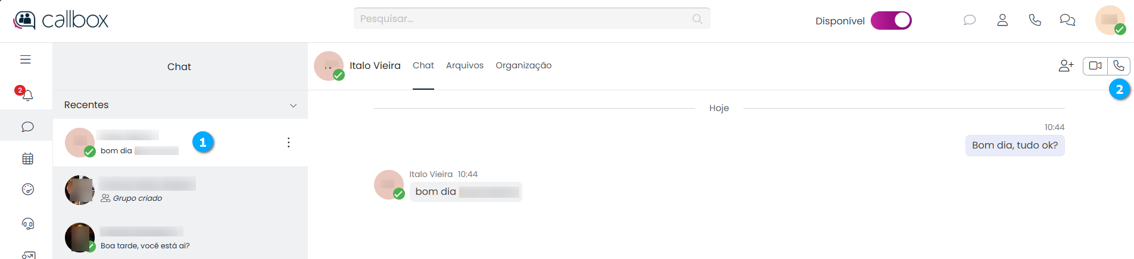
Task: Switch to the Arquivos tab
Action: 465,65
